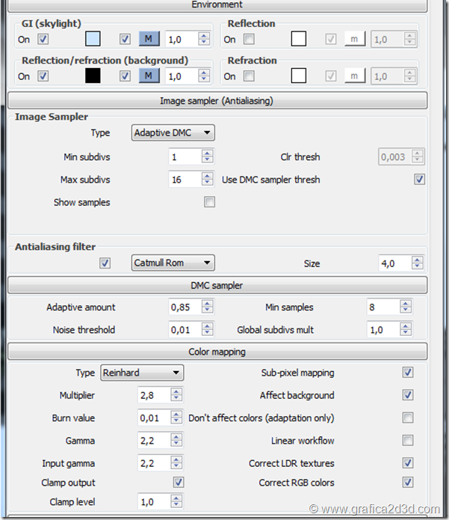
Task: Uncheck Use DMC sampler thresh checkbox
Action: tap(419, 180)
